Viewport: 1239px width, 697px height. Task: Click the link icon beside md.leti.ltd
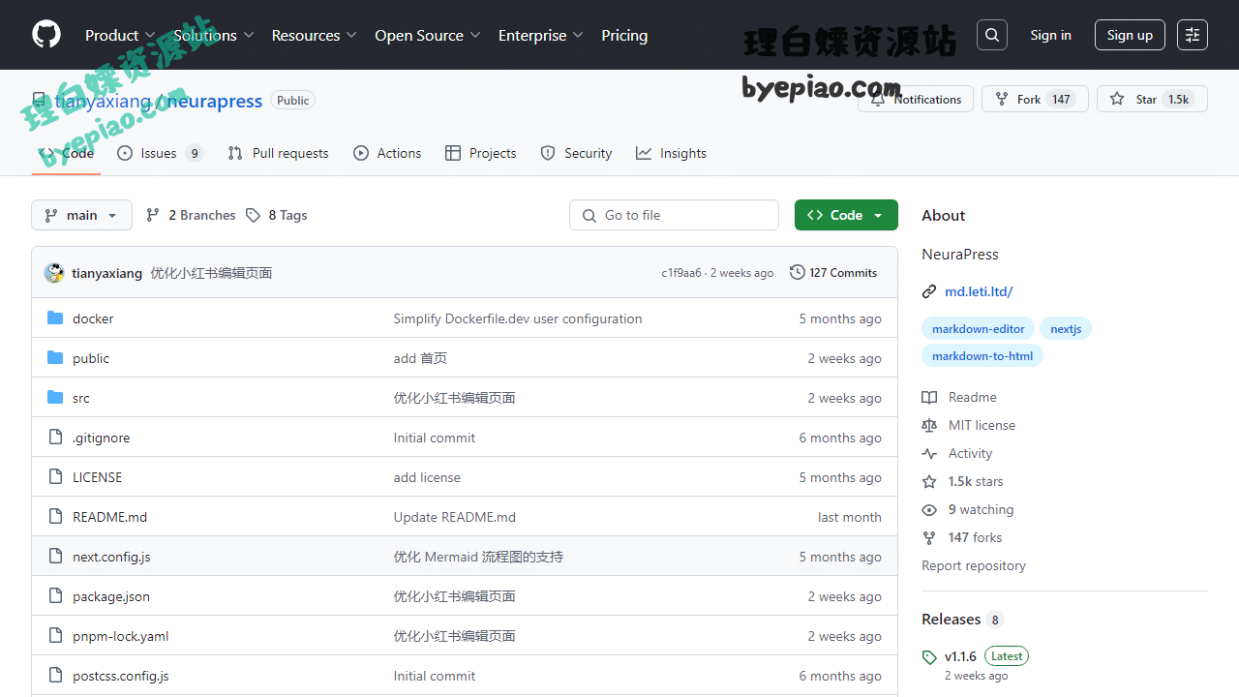pos(929,291)
